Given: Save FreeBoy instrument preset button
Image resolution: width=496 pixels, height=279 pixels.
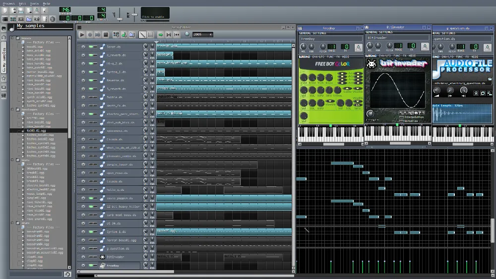Looking at the screenshot, I should (358, 48).
